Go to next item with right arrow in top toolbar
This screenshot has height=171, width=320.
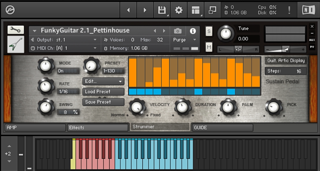click(x=145, y=10)
